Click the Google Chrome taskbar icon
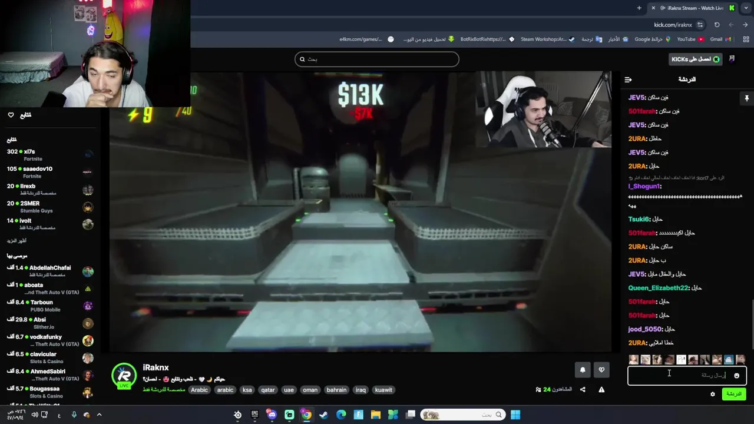 click(306, 415)
